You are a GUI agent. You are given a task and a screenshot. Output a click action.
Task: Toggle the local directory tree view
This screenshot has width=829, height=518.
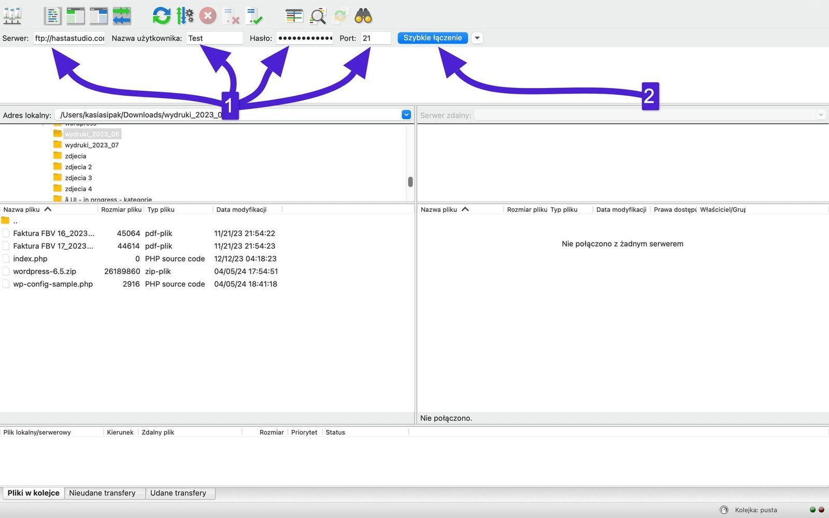pos(76,16)
